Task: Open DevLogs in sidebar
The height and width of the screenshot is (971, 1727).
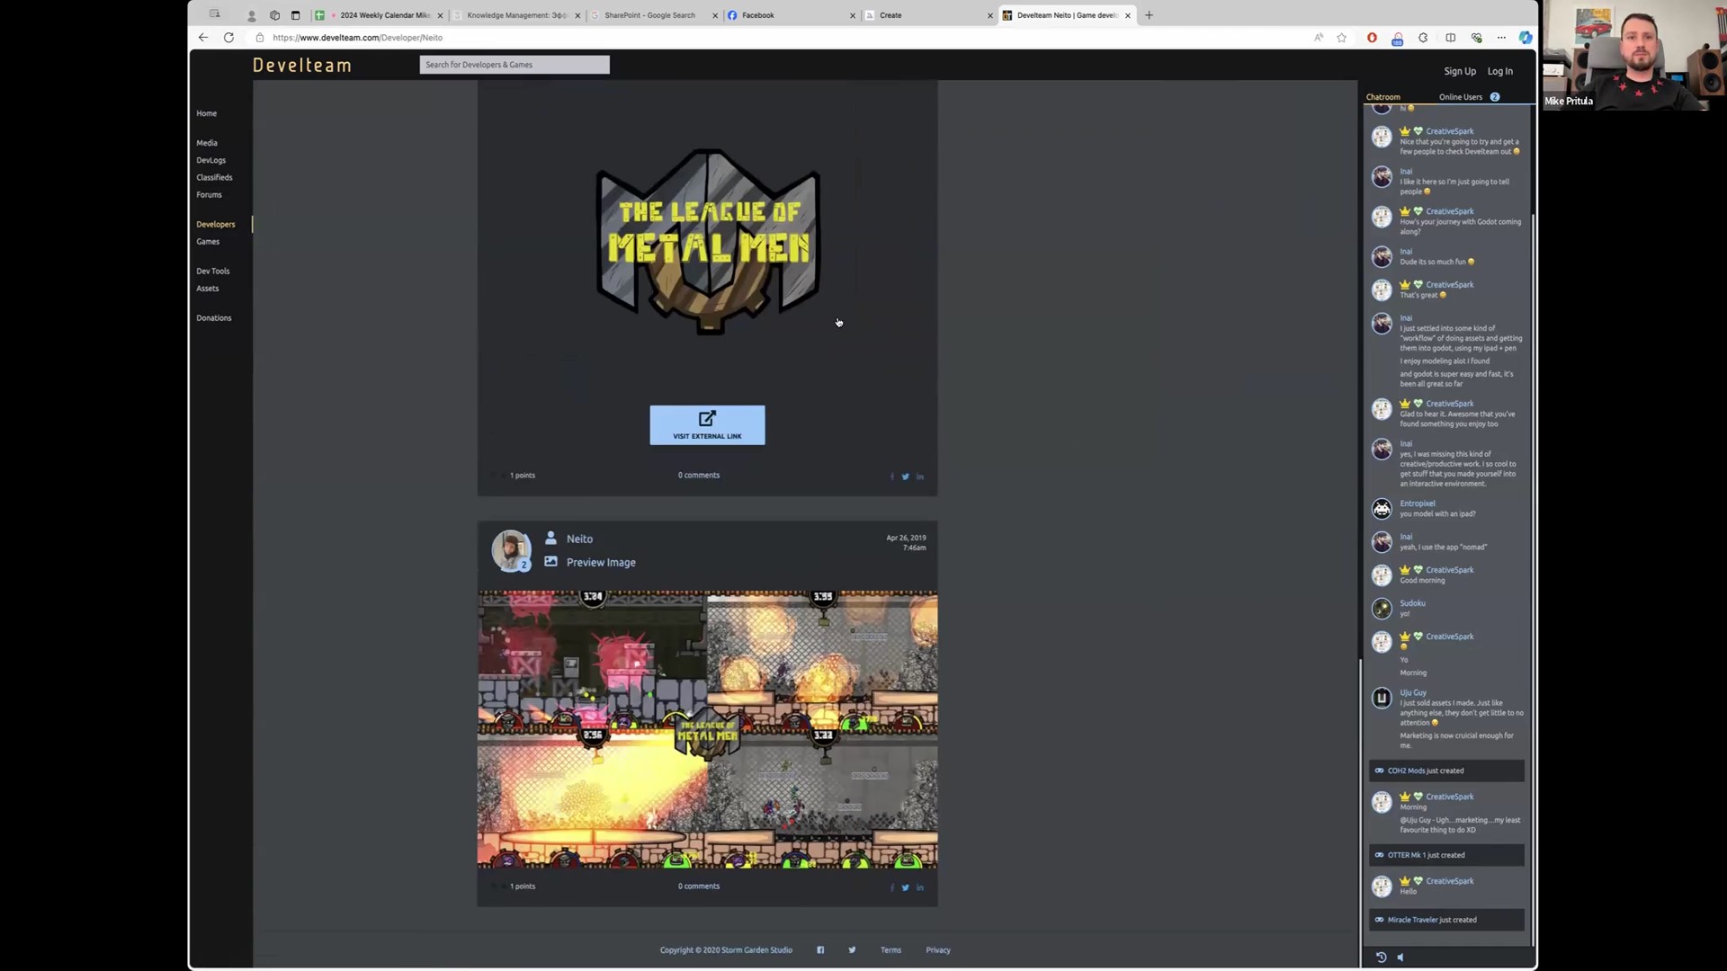Action: tap(211, 160)
